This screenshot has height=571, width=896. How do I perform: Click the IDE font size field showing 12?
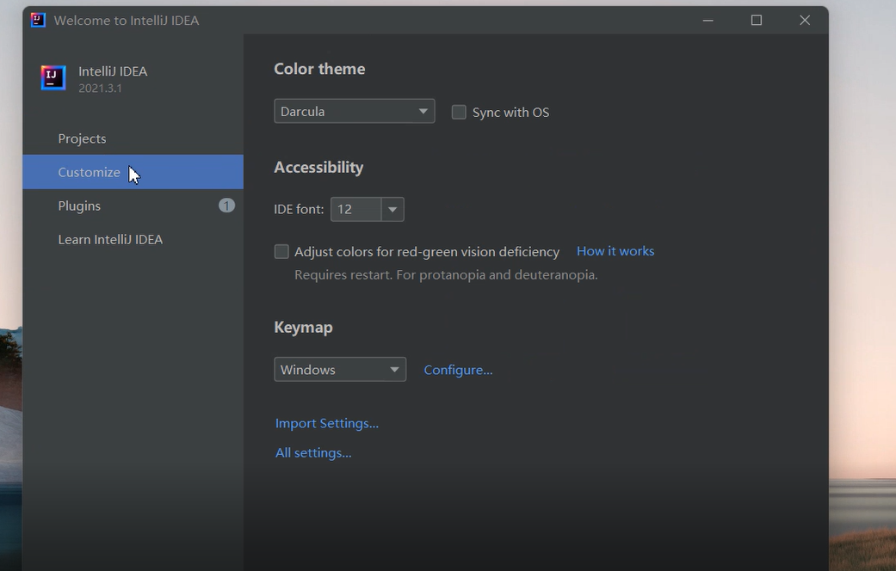pyautogui.click(x=355, y=209)
